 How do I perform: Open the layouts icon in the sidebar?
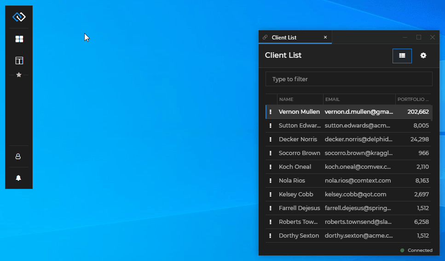click(19, 61)
